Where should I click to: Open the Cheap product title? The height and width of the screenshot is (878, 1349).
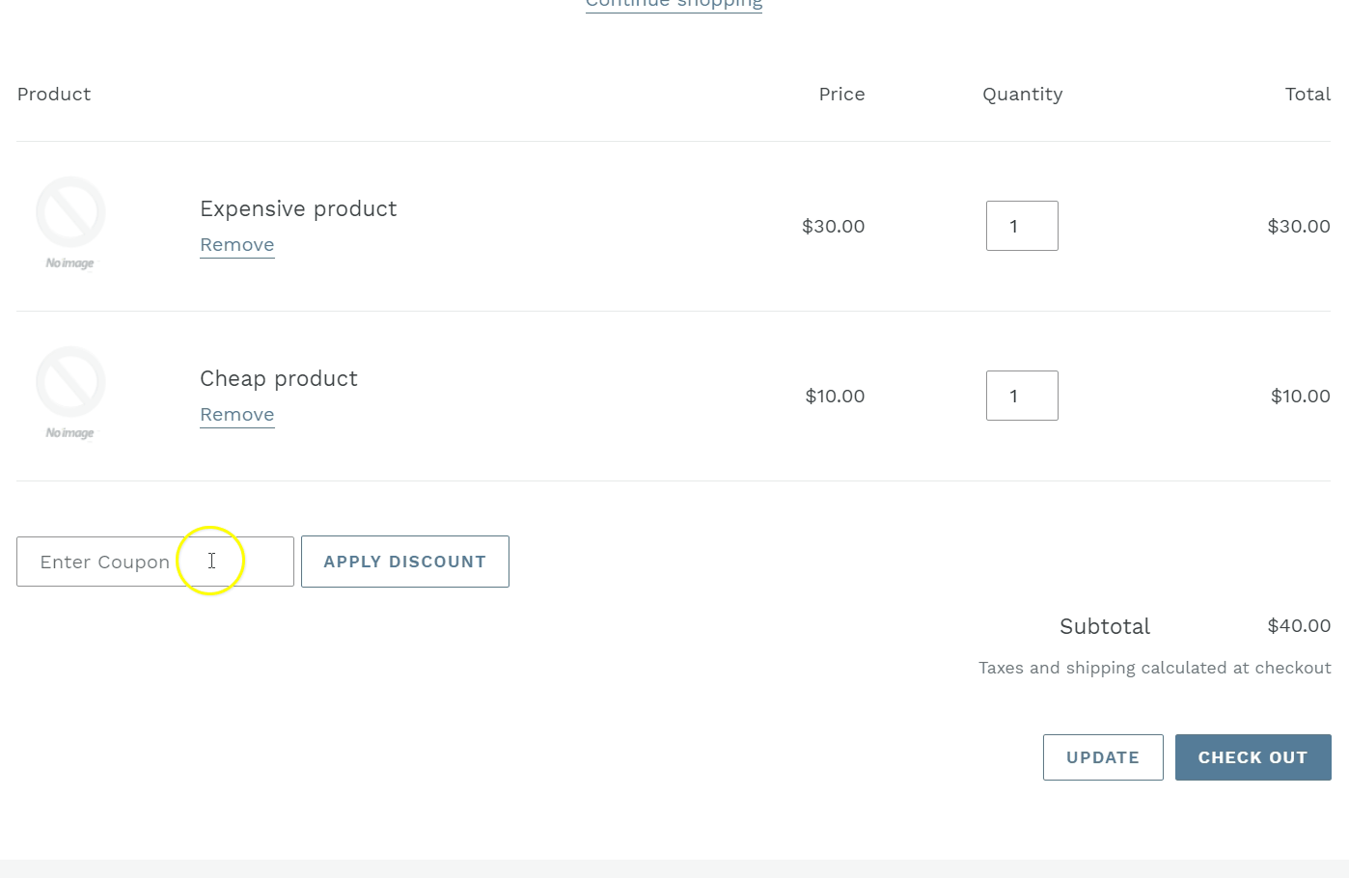278,378
